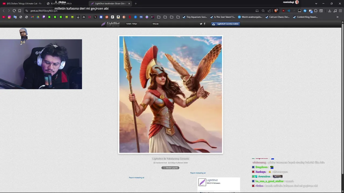View site information icon in address bar
Screen dimensions: 344x193
coord(27,11)
